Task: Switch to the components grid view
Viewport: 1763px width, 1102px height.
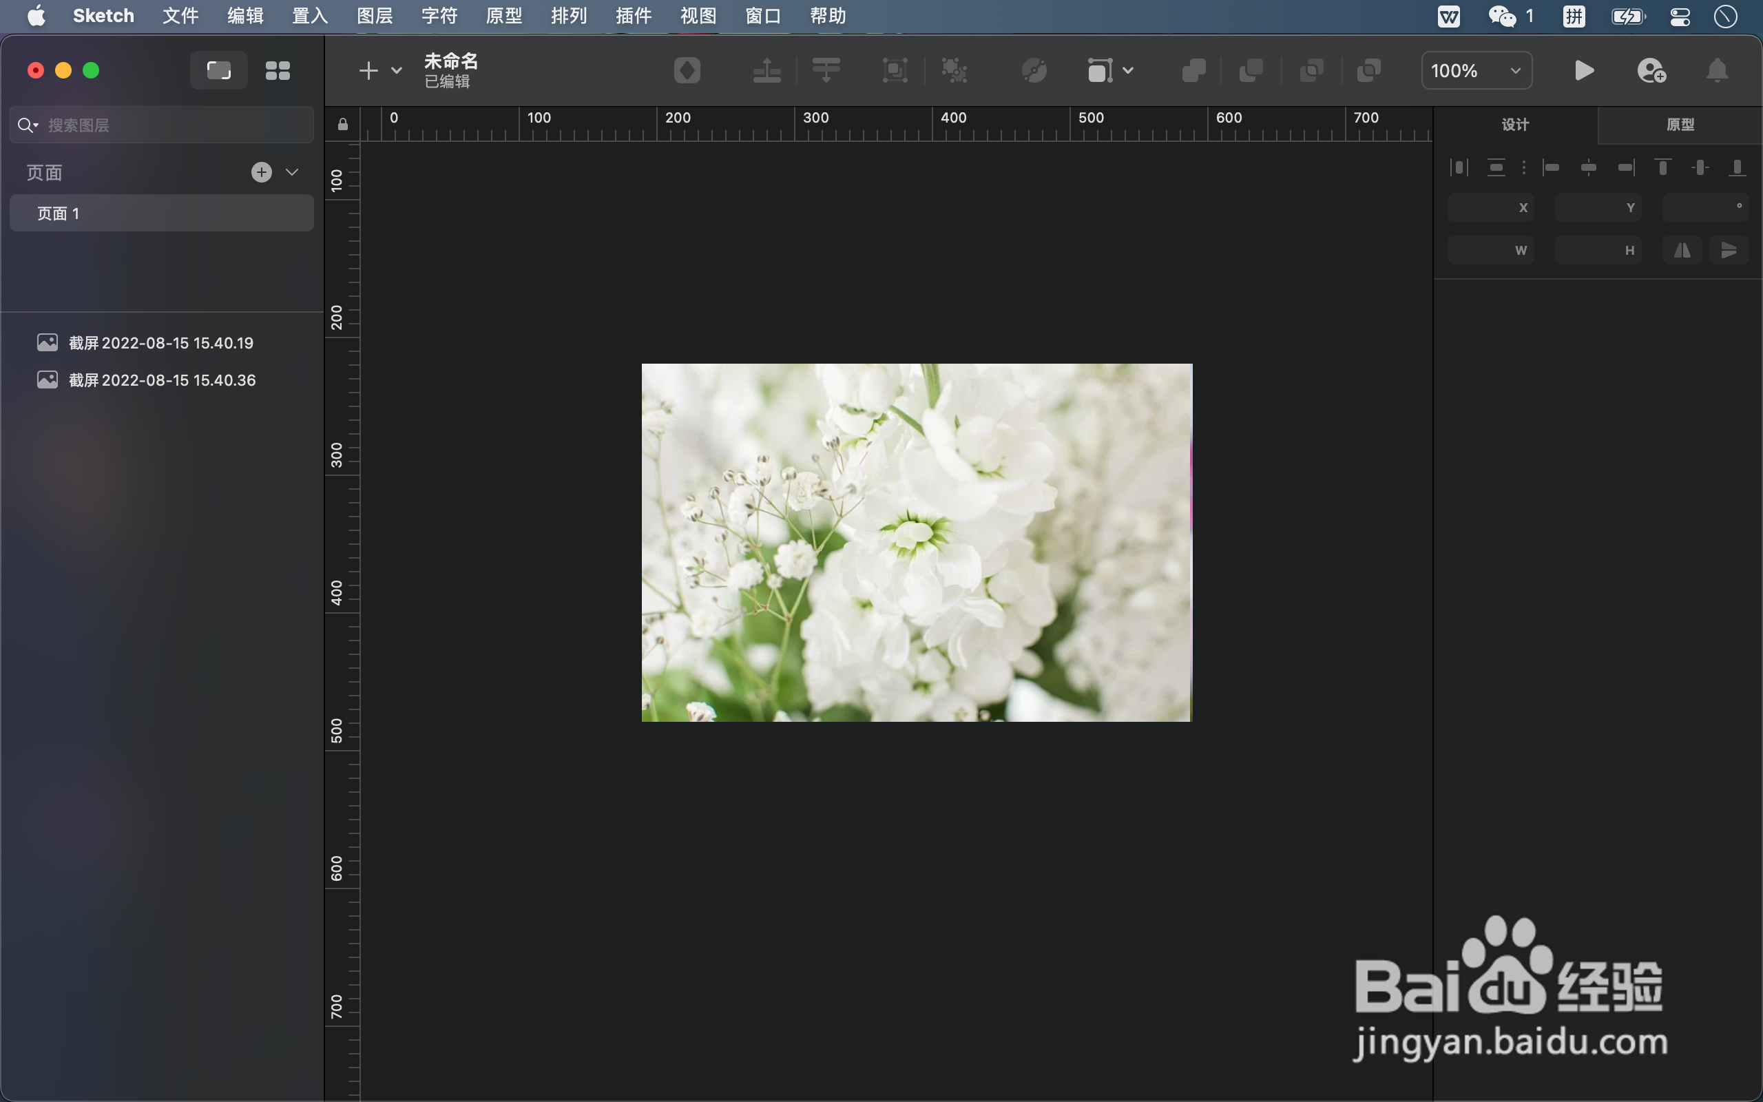Action: 278,71
